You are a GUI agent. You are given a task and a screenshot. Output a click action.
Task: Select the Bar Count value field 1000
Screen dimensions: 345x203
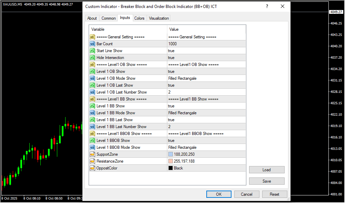206,44
